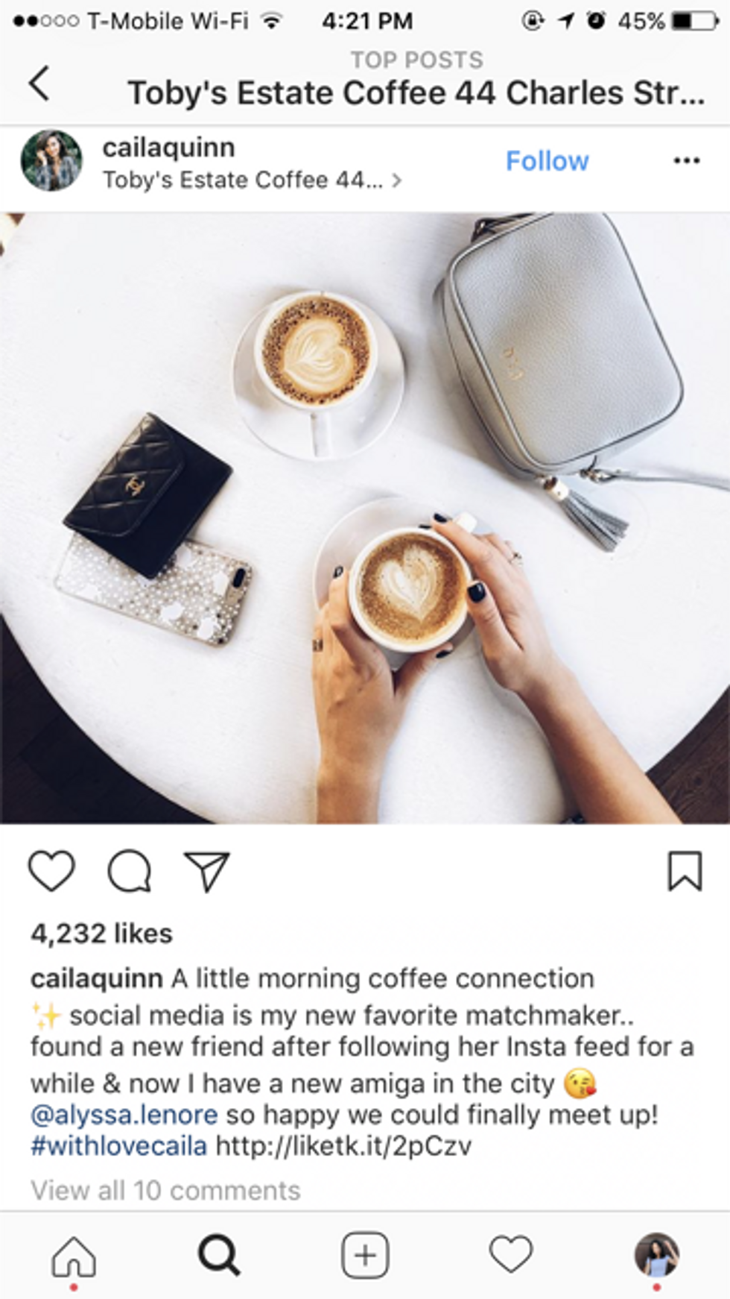Open own profile avatar tab

pos(656,1255)
